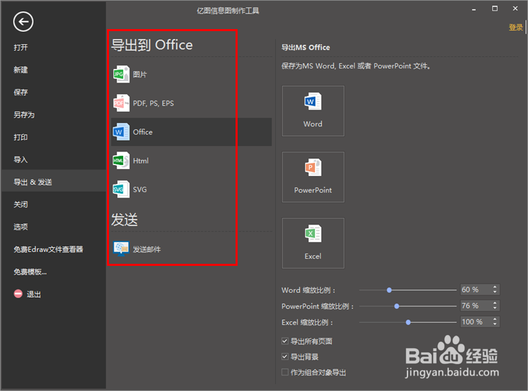Viewport: 528px width, 391px height.
Task: Increase Word scale with stepper up arrow
Action: [495, 287]
